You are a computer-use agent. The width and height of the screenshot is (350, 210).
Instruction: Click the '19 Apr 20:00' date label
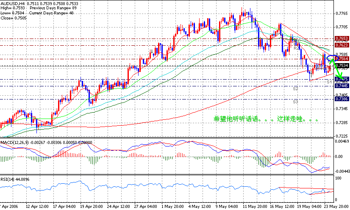91,207
